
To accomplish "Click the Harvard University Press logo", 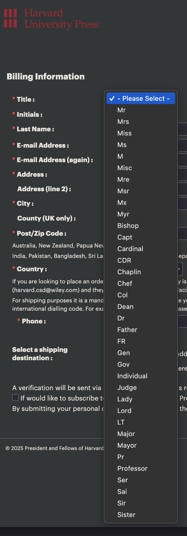I will [x=51, y=19].
